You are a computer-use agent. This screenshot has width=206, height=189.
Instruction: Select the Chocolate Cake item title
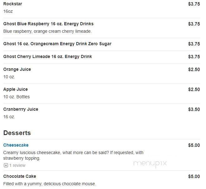click(20, 176)
